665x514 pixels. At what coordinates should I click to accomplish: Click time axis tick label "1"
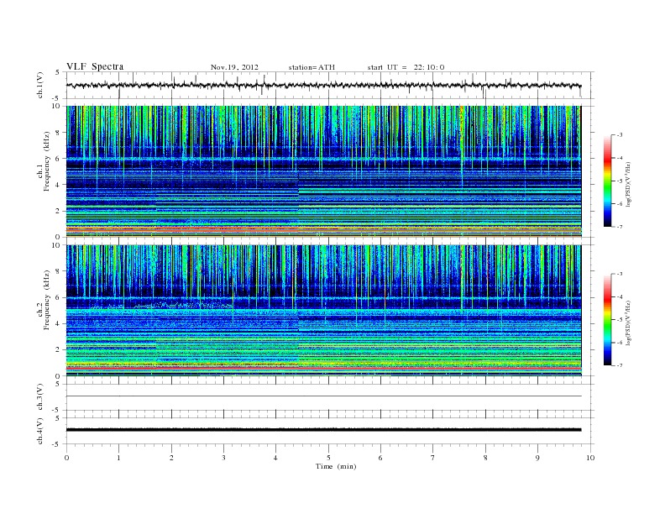[118, 458]
